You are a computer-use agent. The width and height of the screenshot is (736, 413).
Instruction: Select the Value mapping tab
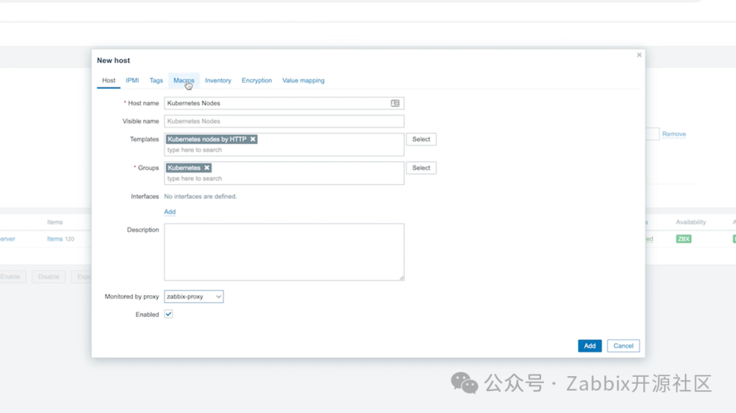coord(303,80)
